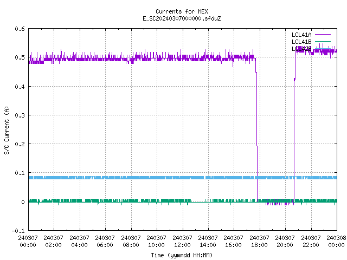Click the y-axis tick value 0.2

click(20, 144)
